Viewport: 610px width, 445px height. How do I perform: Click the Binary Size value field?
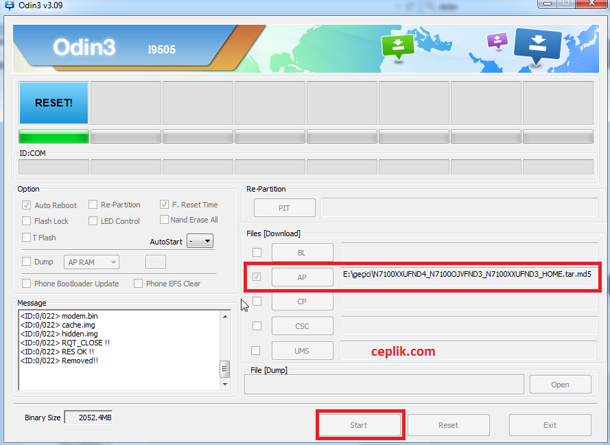tap(89, 418)
